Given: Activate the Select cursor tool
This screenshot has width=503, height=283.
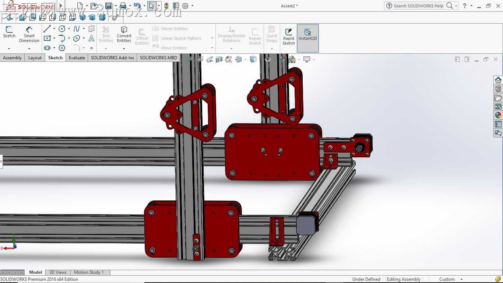Looking at the screenshot, I should [x=152, y=6].
